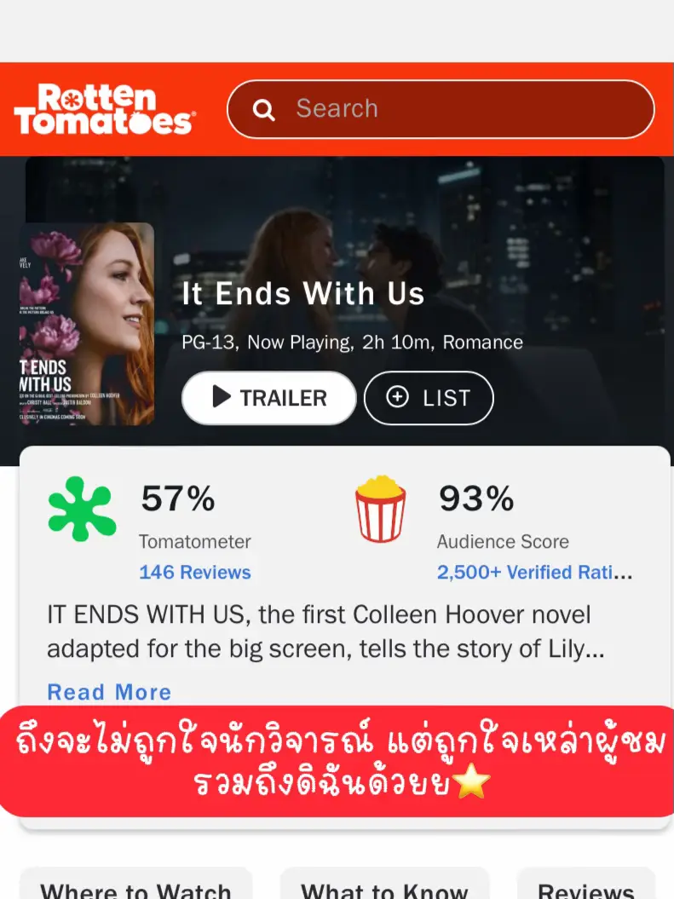Open the It Ends With Us poster
The width and height of the screenshot is (674, 899).
pyautogui.click(x=87, y=324)
